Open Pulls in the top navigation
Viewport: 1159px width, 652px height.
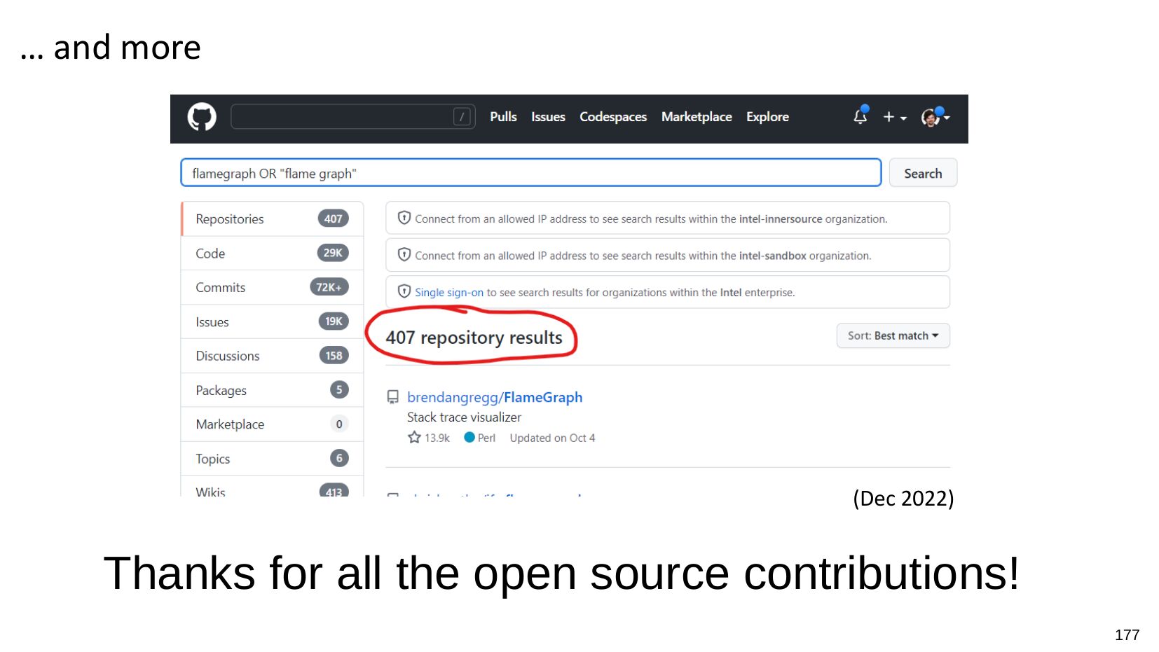pos(503,117)
